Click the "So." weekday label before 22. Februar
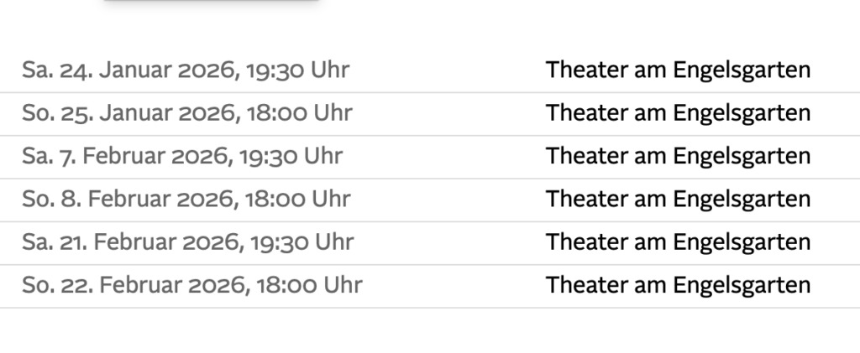The width and height of the screenshot is (860, 353). (x=39, y=285)
